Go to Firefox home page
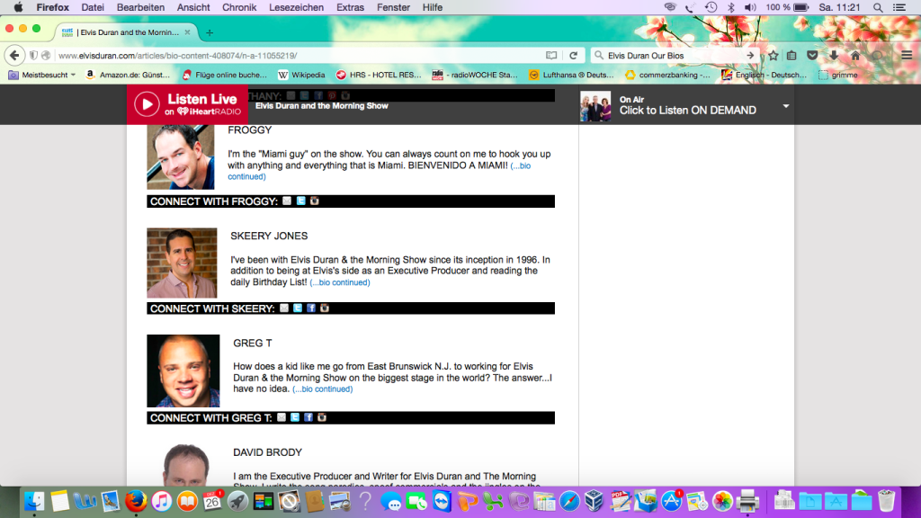 855,55
